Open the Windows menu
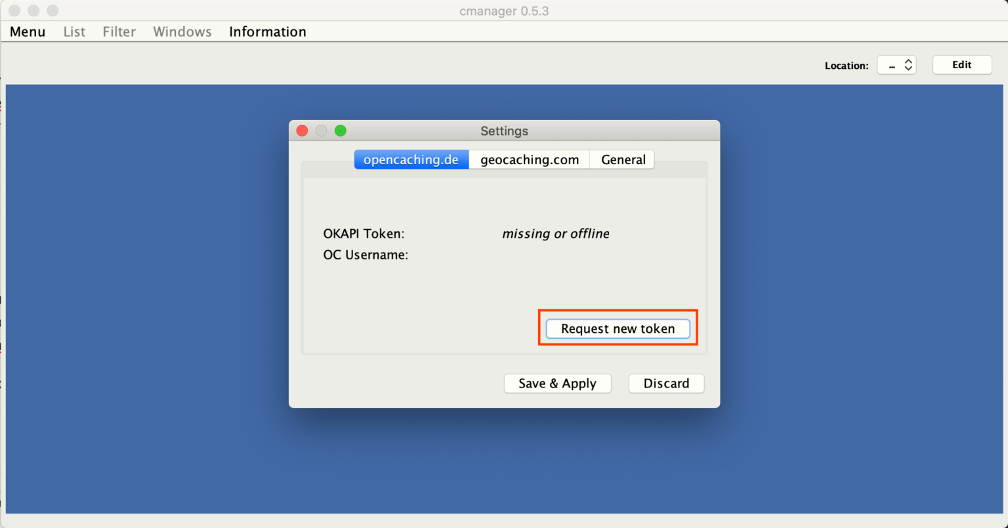1008x528 pixels. click(x=182, y=32)
